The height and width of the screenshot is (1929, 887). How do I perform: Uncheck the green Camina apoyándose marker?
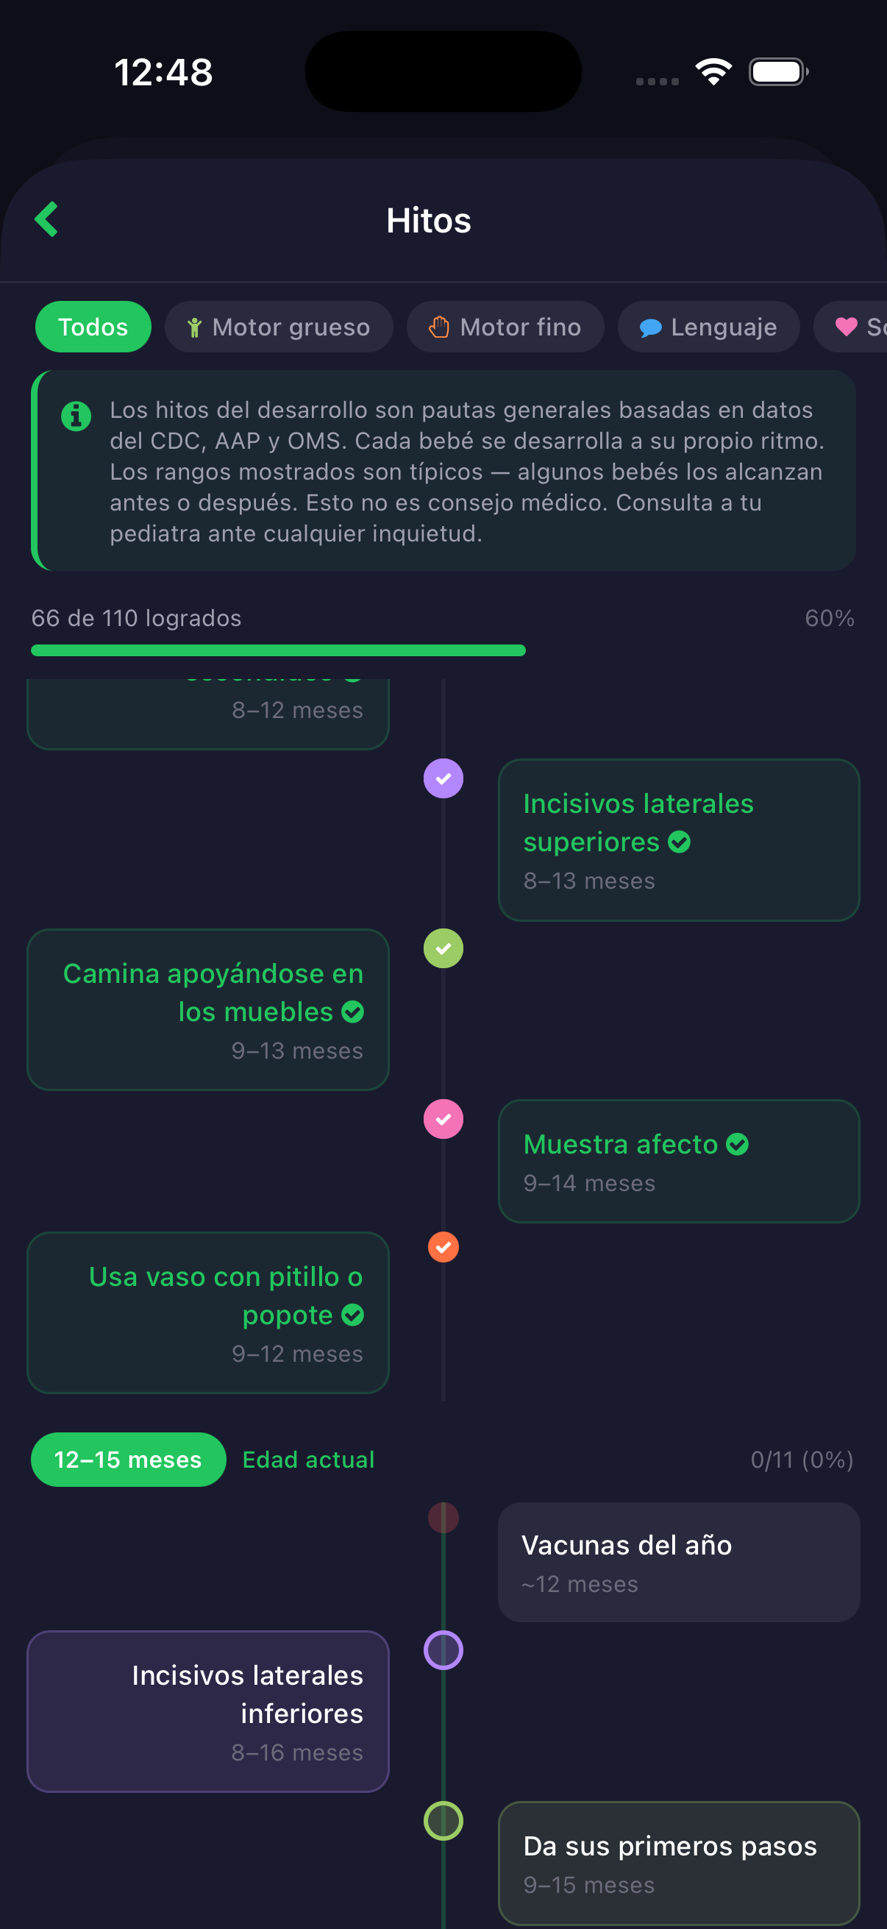(443, 949)
